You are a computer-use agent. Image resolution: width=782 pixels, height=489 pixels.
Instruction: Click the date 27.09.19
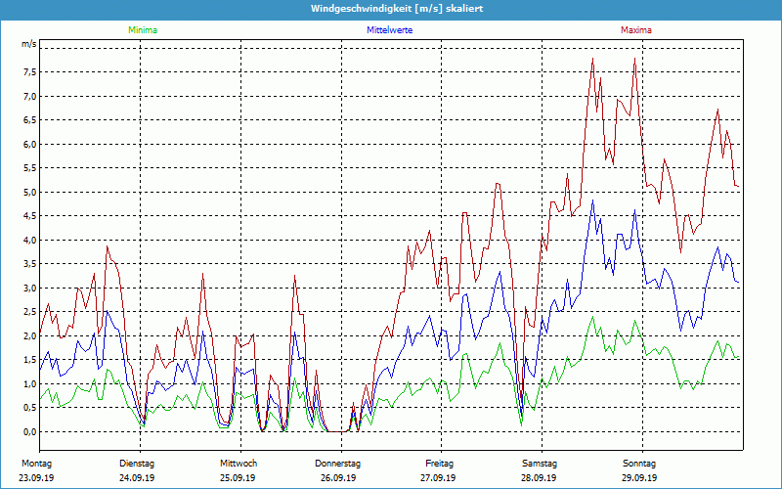click(438, 477)
